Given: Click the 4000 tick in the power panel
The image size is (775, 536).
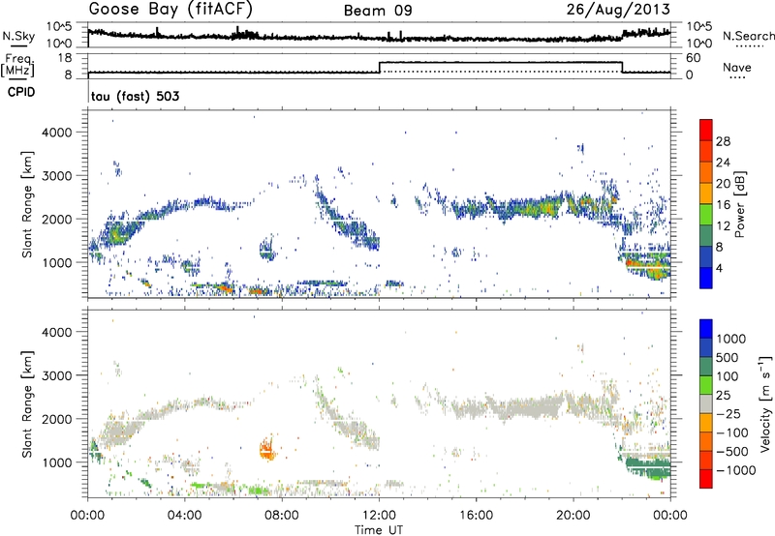Looking at the screenshot, I should point(56,133).
